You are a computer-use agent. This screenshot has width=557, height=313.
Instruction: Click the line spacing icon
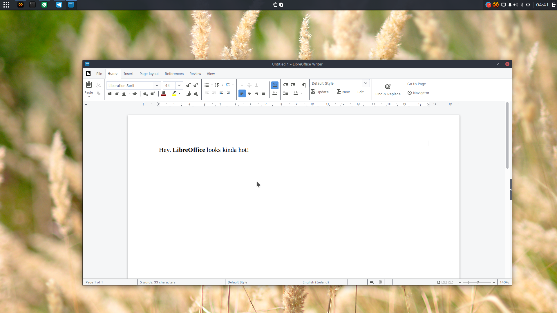285,93
